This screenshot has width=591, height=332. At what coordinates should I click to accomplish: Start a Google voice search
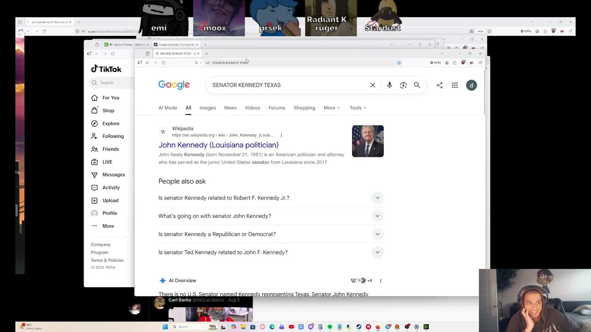point(389,85)
